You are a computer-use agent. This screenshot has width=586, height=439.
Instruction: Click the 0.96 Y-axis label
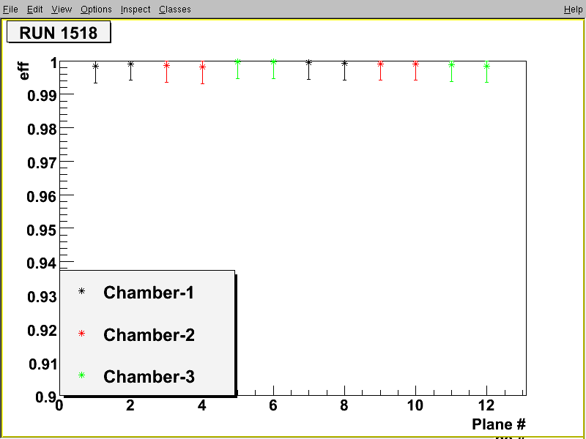pyautogui.click(x=42, y=196)
